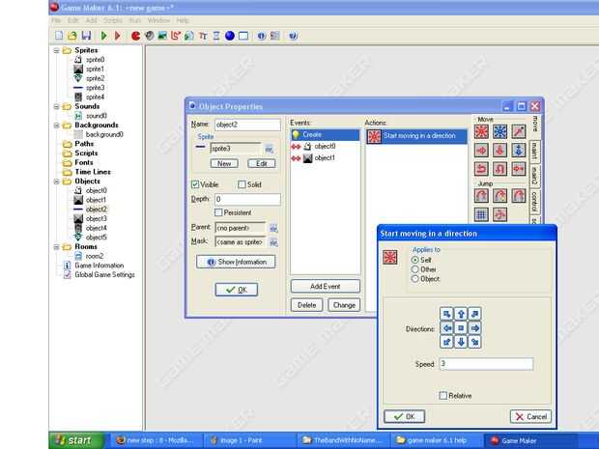The width and height of the screenshot is (599, 449).
Task: Open Windows start button on taskbar
Action: pyautogui.click(x=76, y=440)
